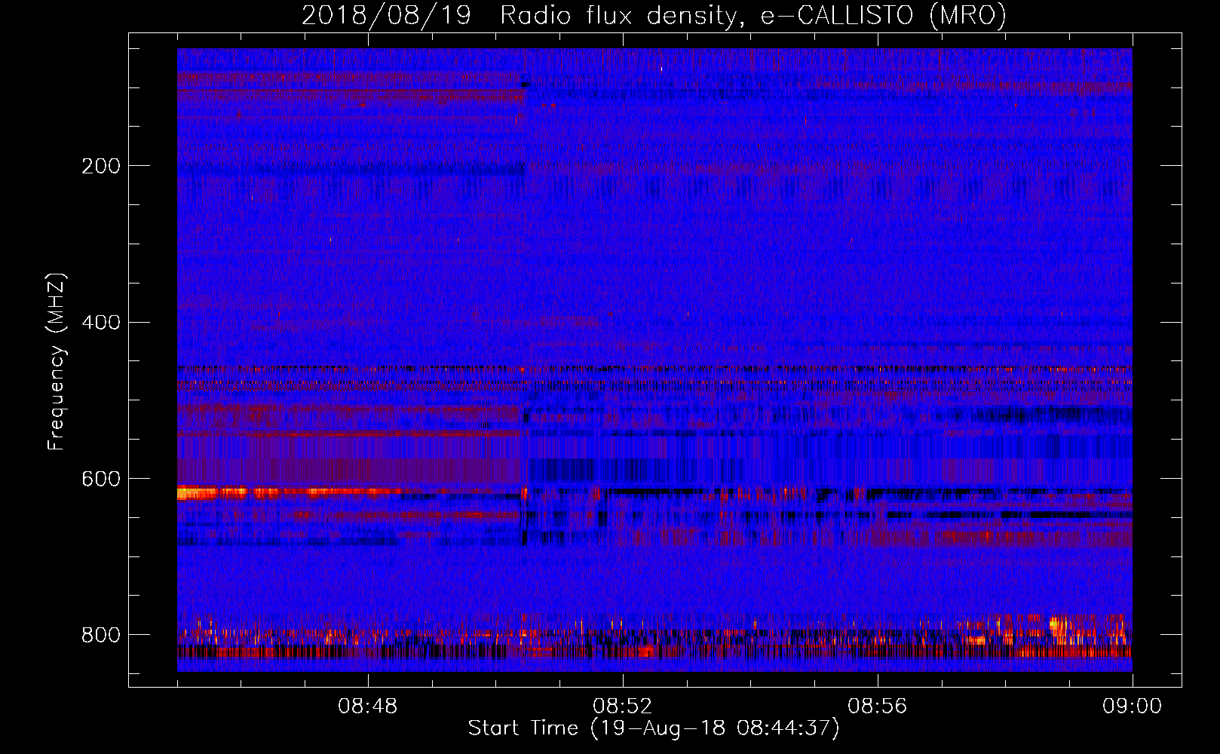The height and width of the screenshot is (754, 1220).
Task: Click the 400 frequency tick label
Action: pyautogui.click(x=101, y=323)
